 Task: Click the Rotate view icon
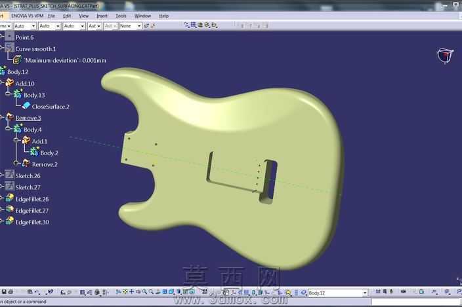click(138, 292)
